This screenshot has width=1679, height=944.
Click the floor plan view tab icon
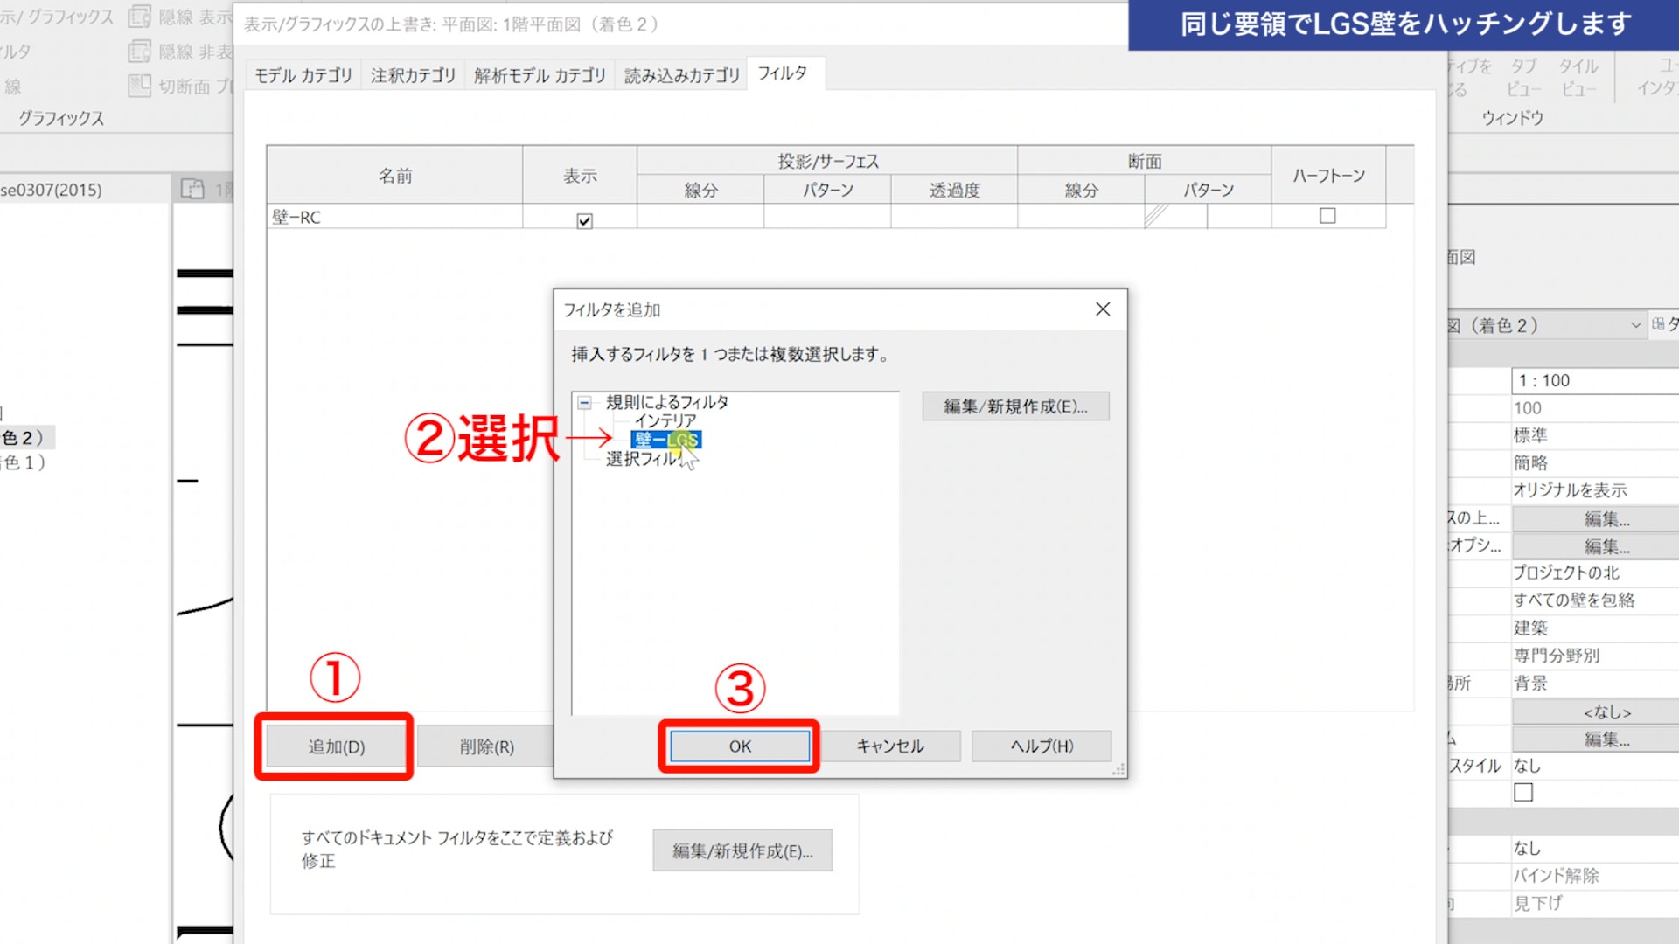[192, 189]
